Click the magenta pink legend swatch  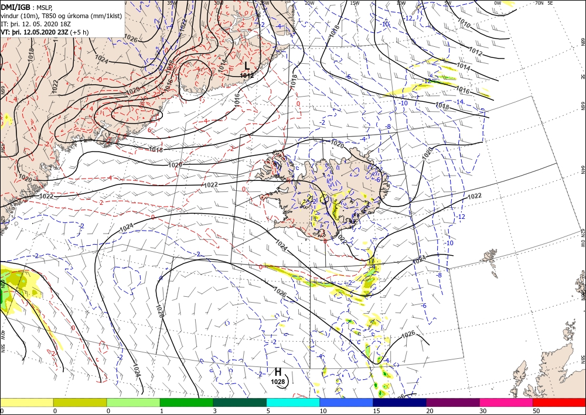point(506,402)
